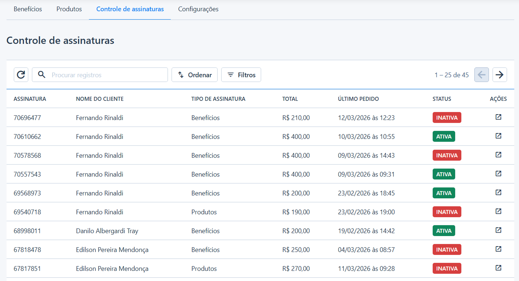519x281 pixels.
Task: Click date 23/02/2026 às 18:45
Action: tap(366, 193)
